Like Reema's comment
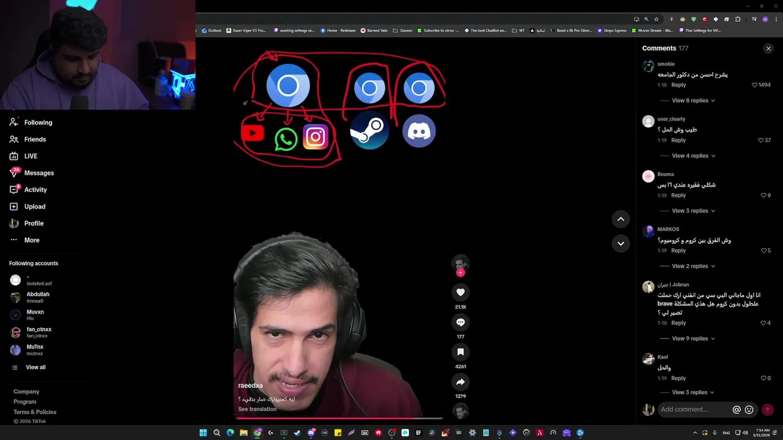The height and width of the screenshot is (440, 783). coord(763,196)
